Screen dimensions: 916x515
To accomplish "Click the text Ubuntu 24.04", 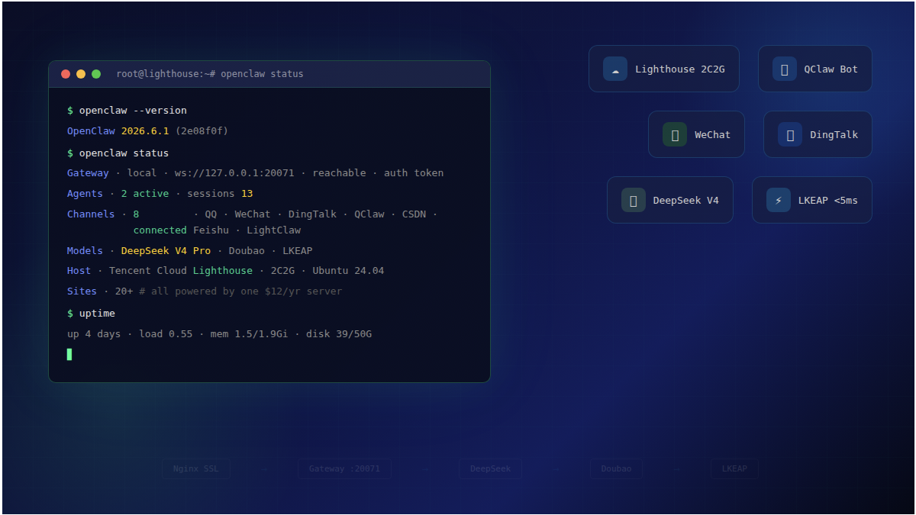I will tap(348, 271).
